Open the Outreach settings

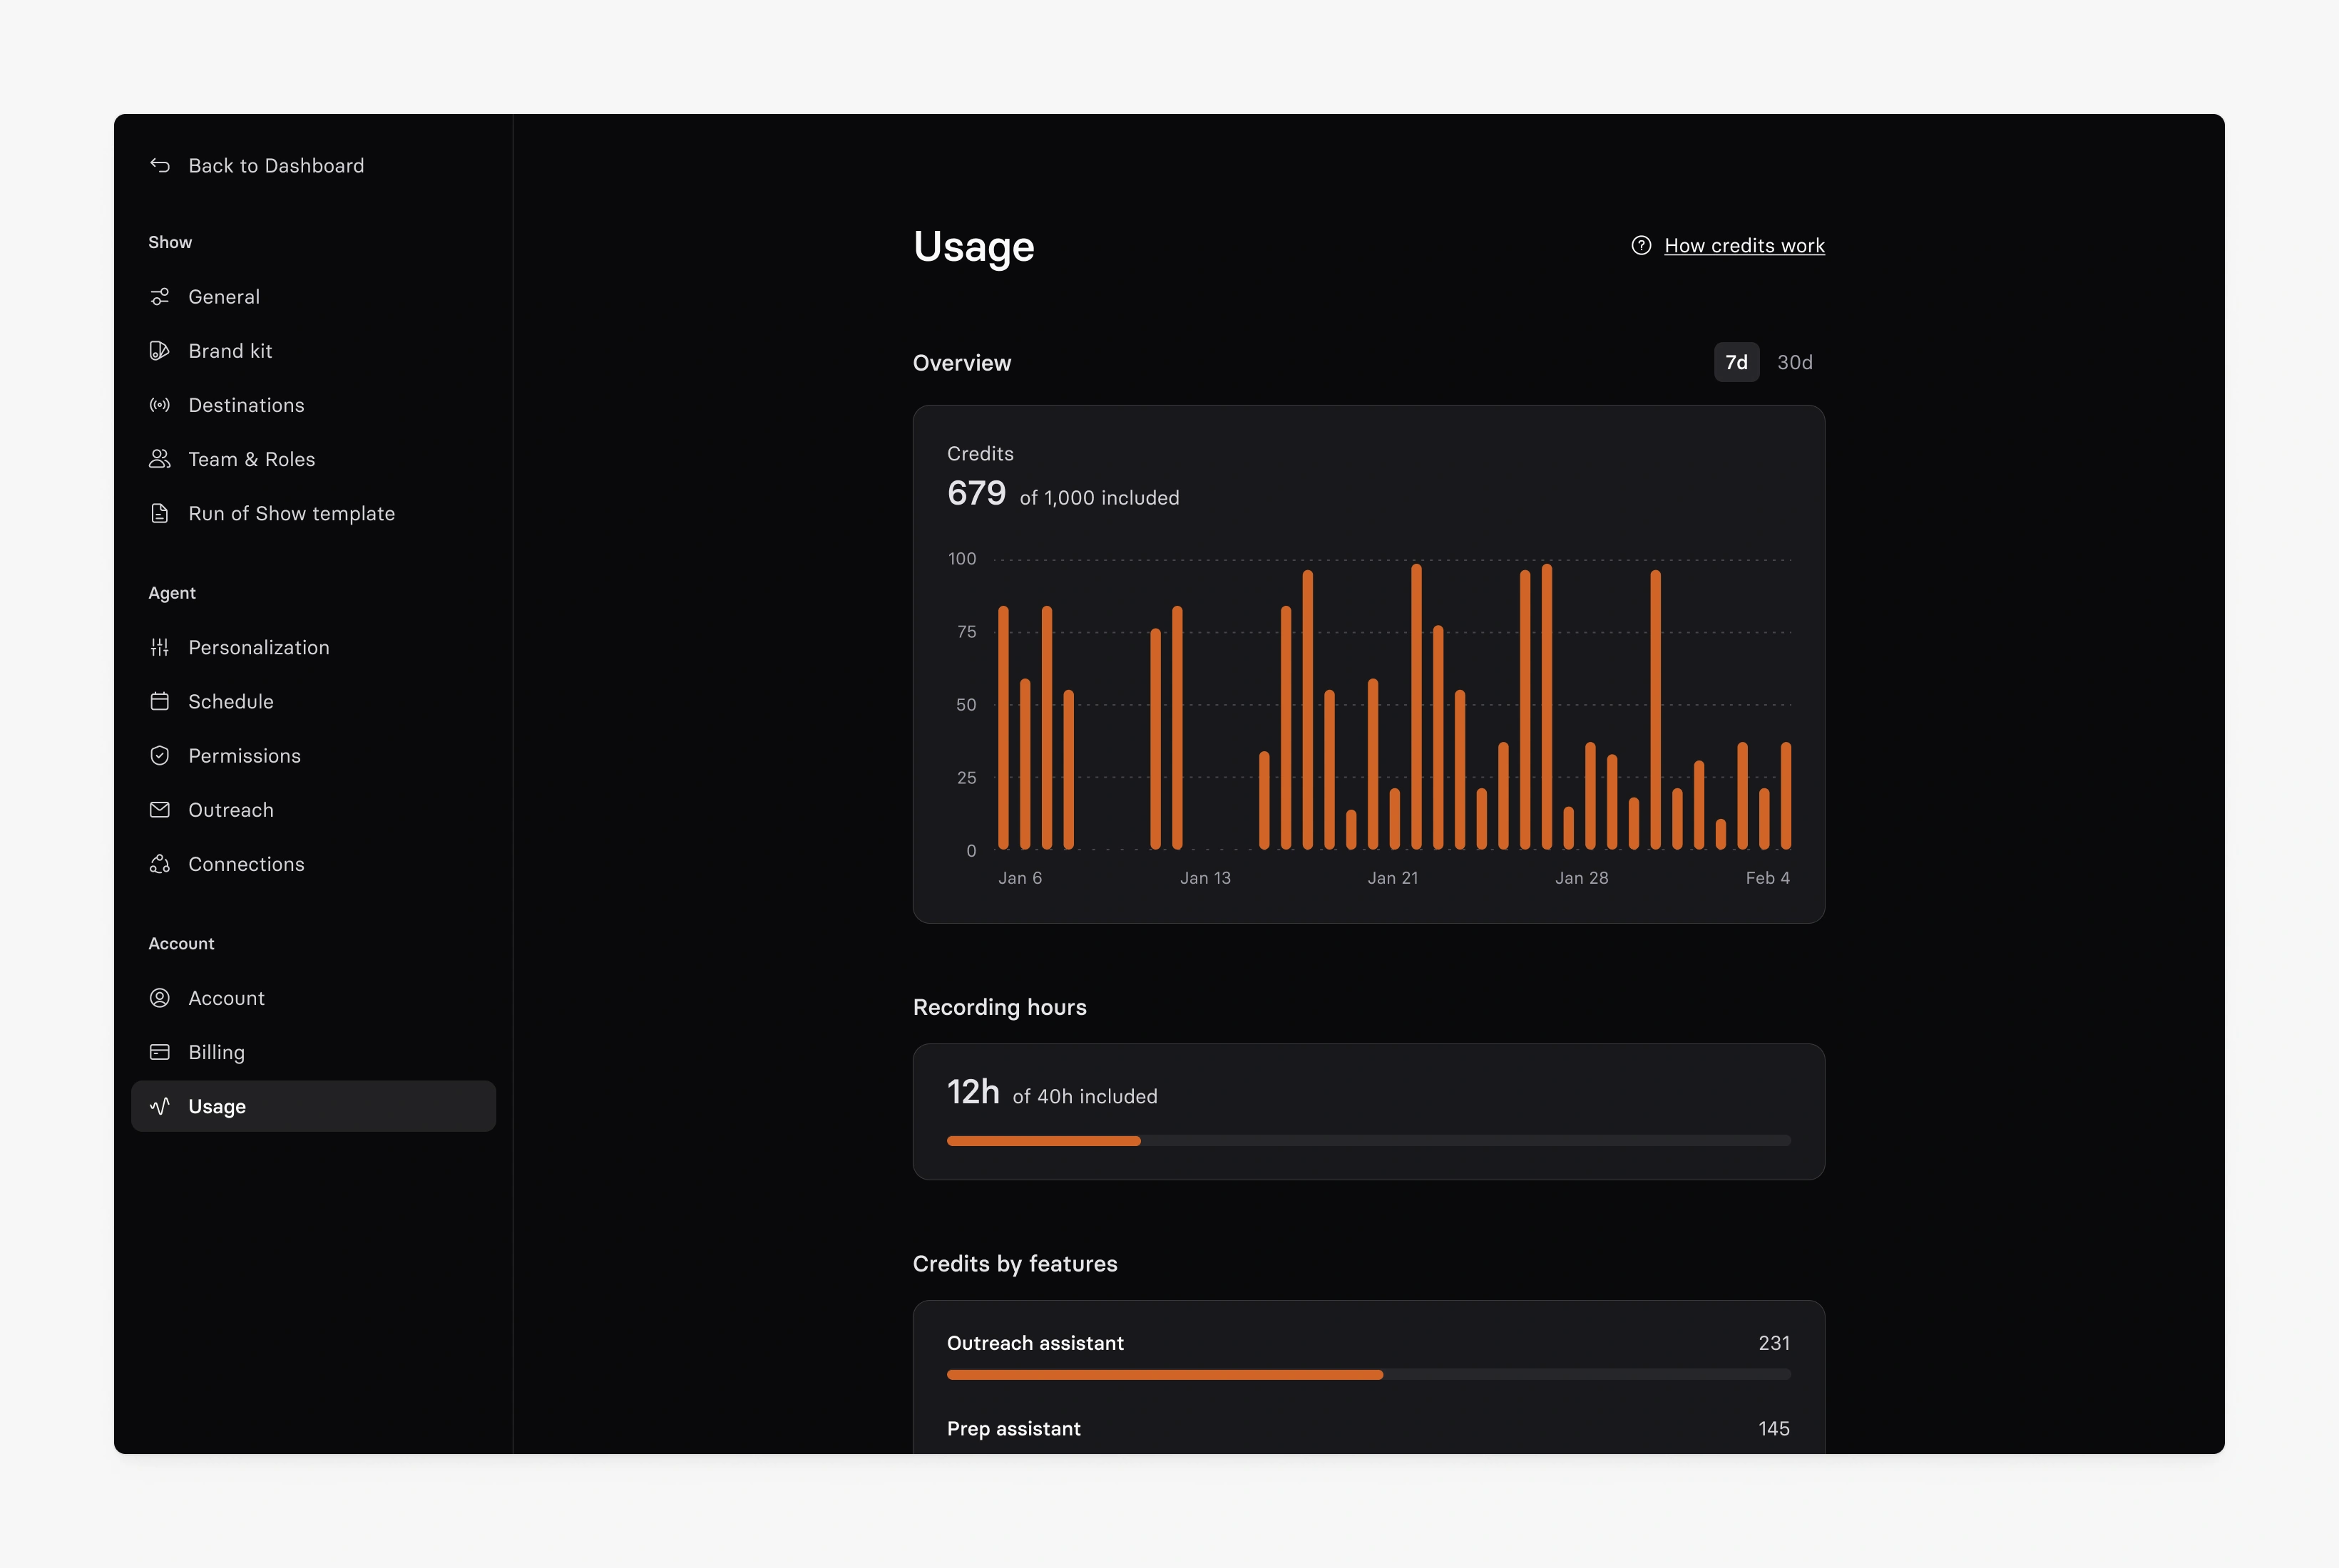pyautogui.click(x=313, y=809)
